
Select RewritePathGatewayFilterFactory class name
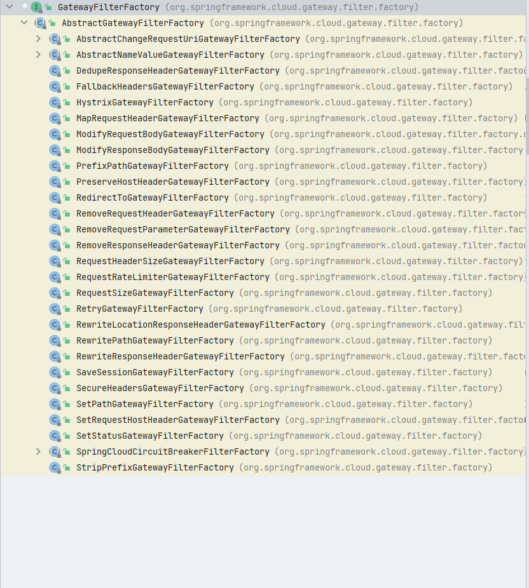click(155, 340)
